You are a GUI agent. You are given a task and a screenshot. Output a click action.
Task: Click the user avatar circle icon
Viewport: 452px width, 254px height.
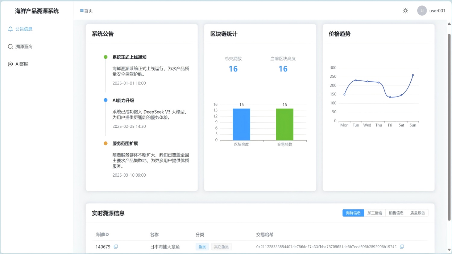422,11
